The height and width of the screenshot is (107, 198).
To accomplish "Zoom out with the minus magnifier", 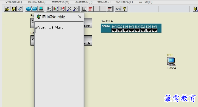I will (x=69, y=9).
